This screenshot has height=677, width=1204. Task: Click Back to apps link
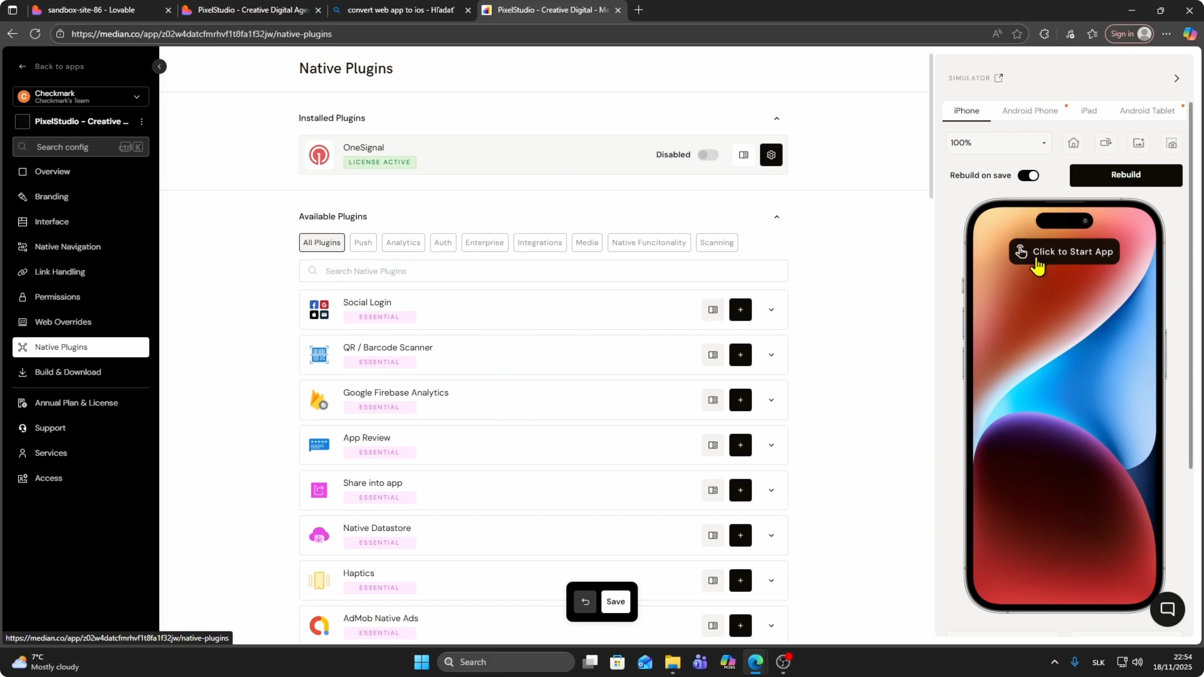[x=51, y=66]
